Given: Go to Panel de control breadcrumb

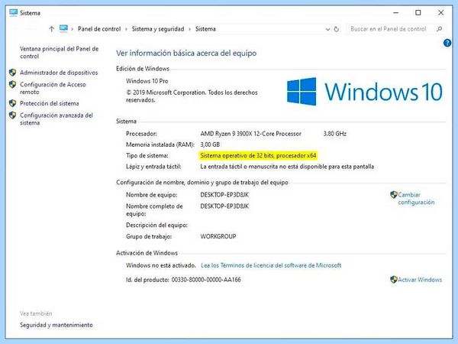Looking at the screenshot, I should 99,29.
